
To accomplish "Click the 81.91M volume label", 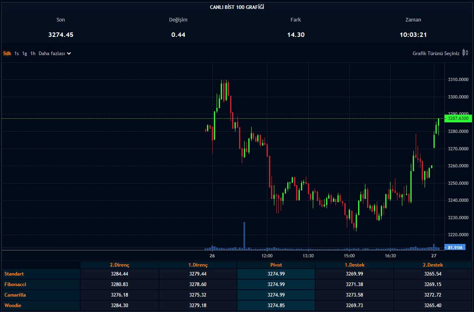I will point(455,247).
